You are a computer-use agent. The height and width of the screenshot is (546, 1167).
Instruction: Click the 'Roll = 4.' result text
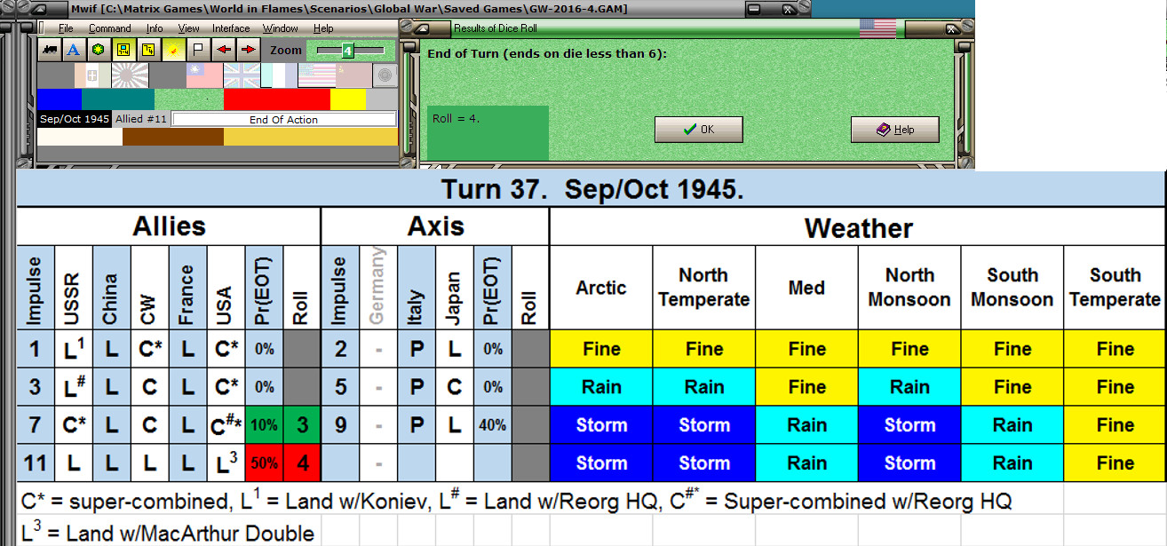click(456, 118)
